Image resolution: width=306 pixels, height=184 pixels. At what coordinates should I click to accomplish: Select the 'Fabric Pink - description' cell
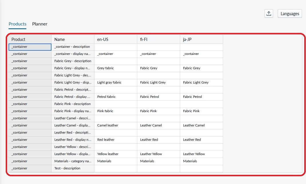73,104
